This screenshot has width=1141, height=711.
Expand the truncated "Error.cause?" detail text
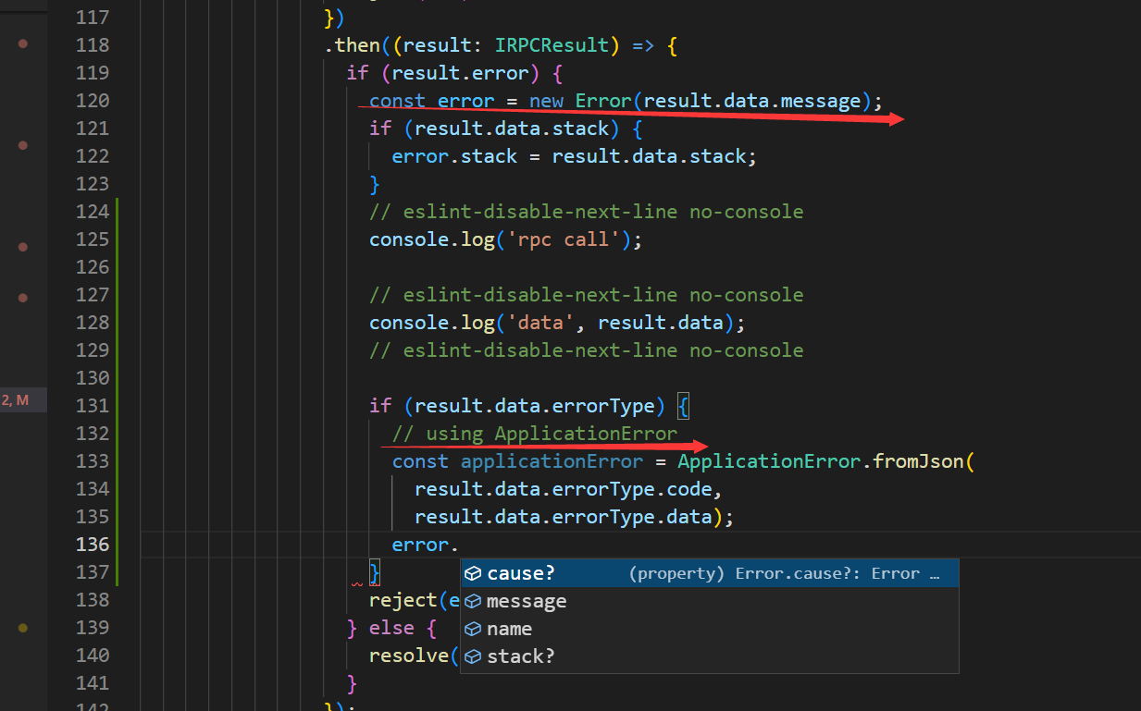pyautogui.click(x=936, y=572)
